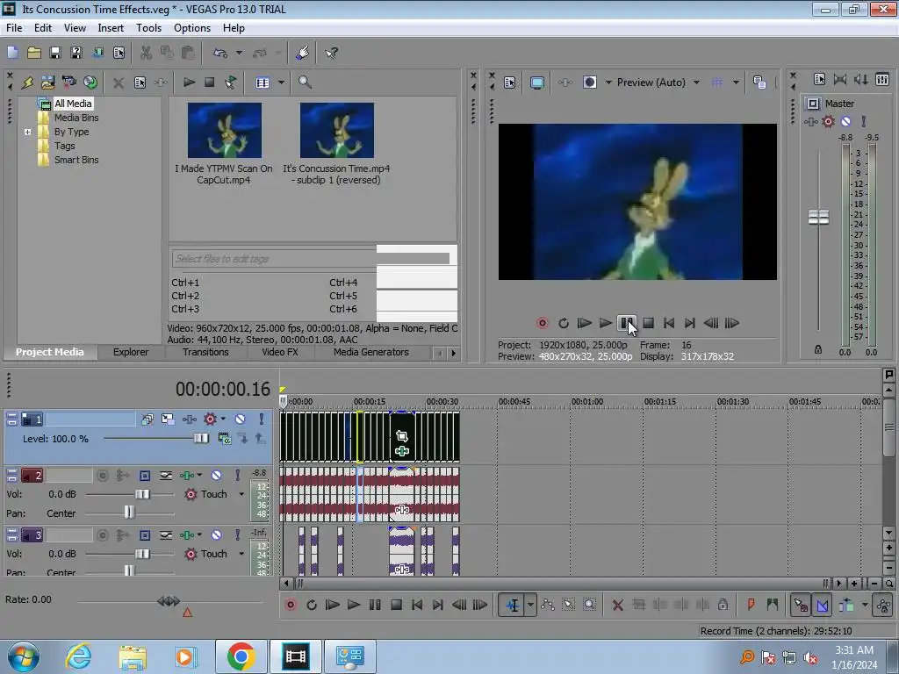Pause playback in the preview transport
899x674 pixels.
tap(626, 323)
